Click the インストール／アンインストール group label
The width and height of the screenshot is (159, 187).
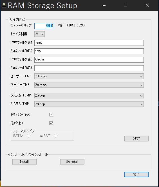point(28,154)
